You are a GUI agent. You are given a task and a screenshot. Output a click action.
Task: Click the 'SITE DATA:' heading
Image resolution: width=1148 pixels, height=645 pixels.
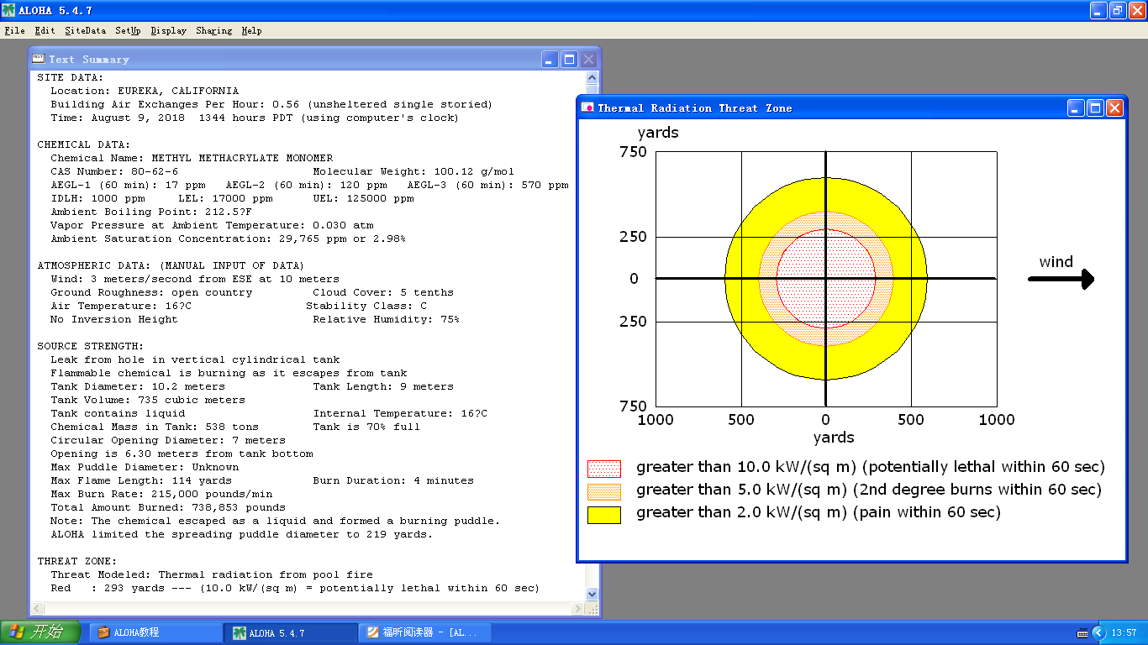point(71,77)
